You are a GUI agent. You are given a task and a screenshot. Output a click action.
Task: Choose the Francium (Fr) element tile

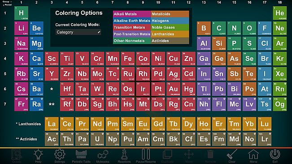click(x=21, y=104)
